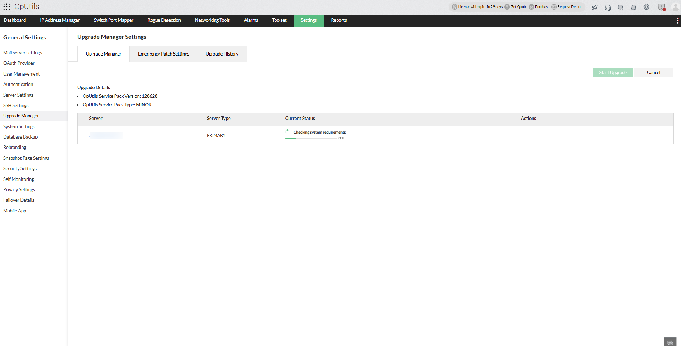The width and height of the screenshot is (681, 346).
Task: Open the Toolset menu
Action: pos(279,20)
